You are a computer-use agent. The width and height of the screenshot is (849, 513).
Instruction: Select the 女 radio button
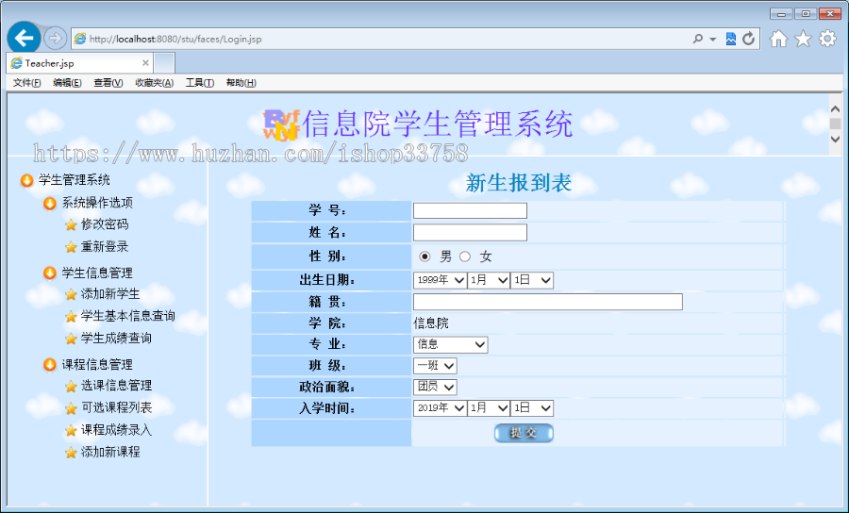pos(465,256)
